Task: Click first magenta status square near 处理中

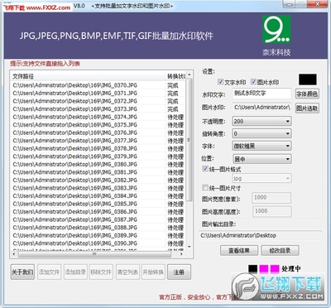Action: [264, 268]
